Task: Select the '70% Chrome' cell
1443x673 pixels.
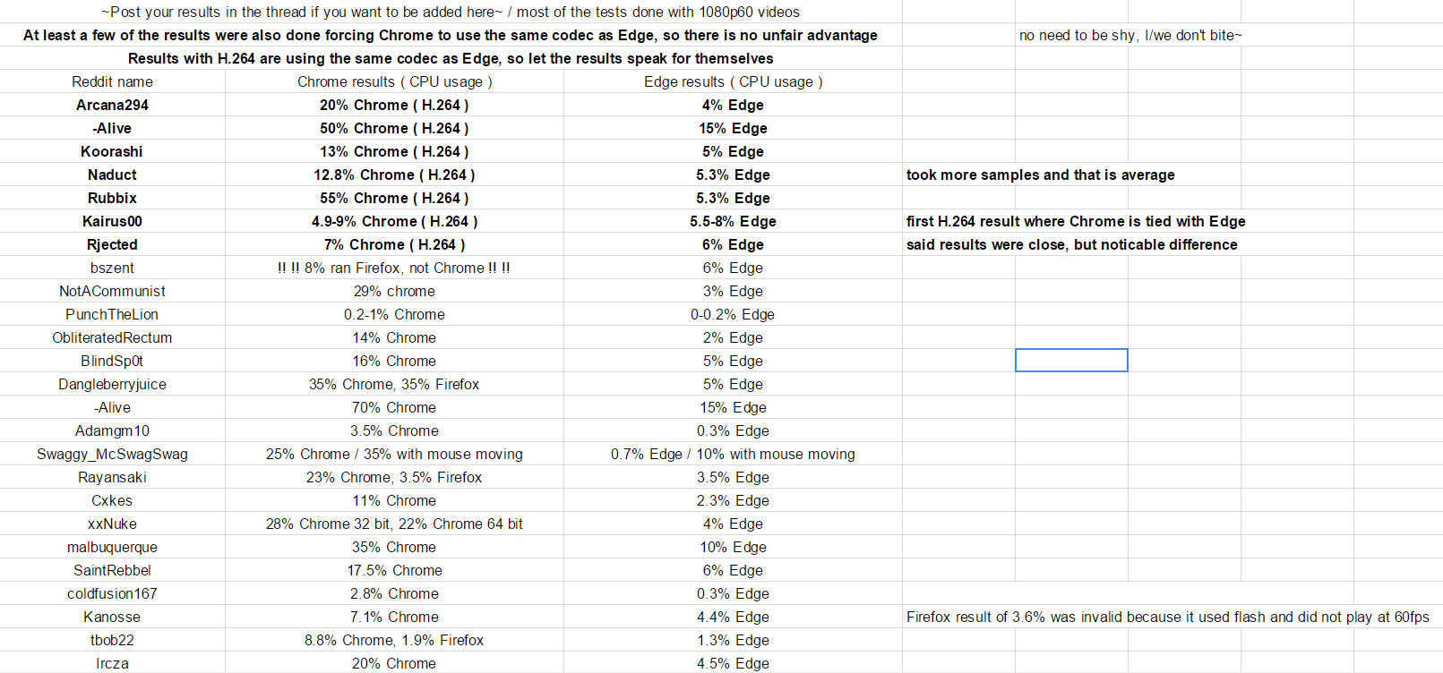Action: [x=394, y=407]
